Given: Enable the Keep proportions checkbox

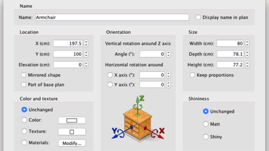Looking at the screenshot, I should (x=192, y=75).
